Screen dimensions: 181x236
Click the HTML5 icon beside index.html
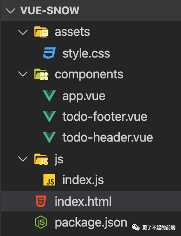click(41, 201)
